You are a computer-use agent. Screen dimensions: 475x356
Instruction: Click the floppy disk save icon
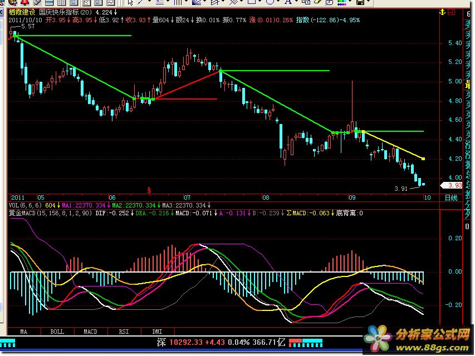pyautogui.click(x=360, y=2)
